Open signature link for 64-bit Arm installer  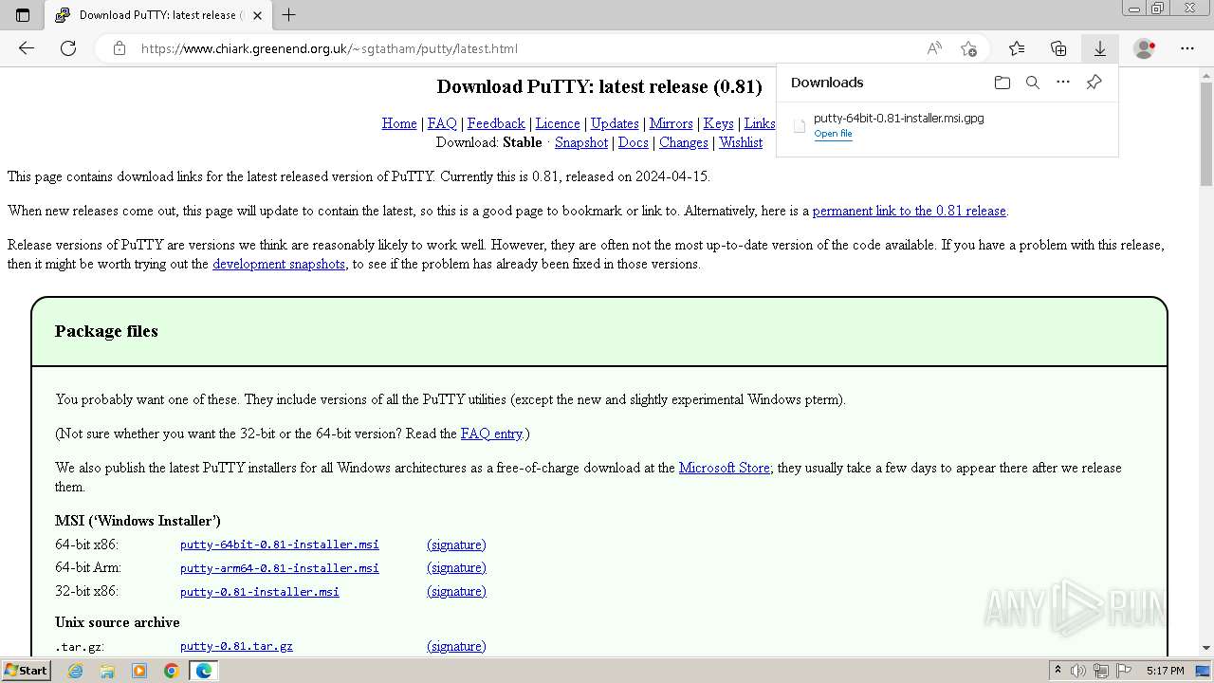[456, 567]
